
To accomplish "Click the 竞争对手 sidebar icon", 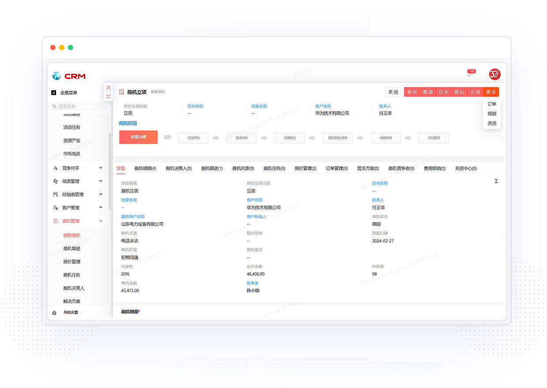I will coord(55,168).
